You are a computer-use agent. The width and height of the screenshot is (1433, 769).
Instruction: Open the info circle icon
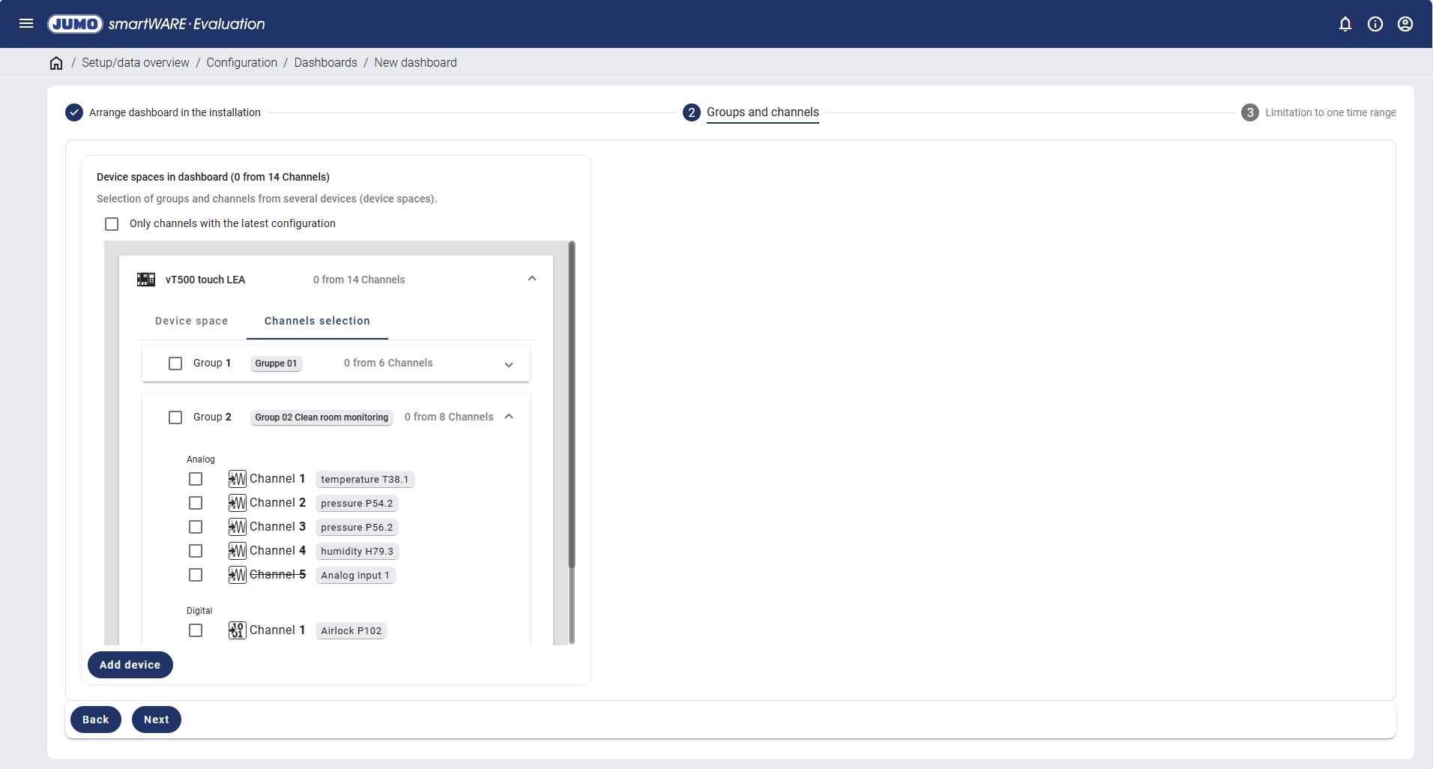click(x=1375, y=24)
